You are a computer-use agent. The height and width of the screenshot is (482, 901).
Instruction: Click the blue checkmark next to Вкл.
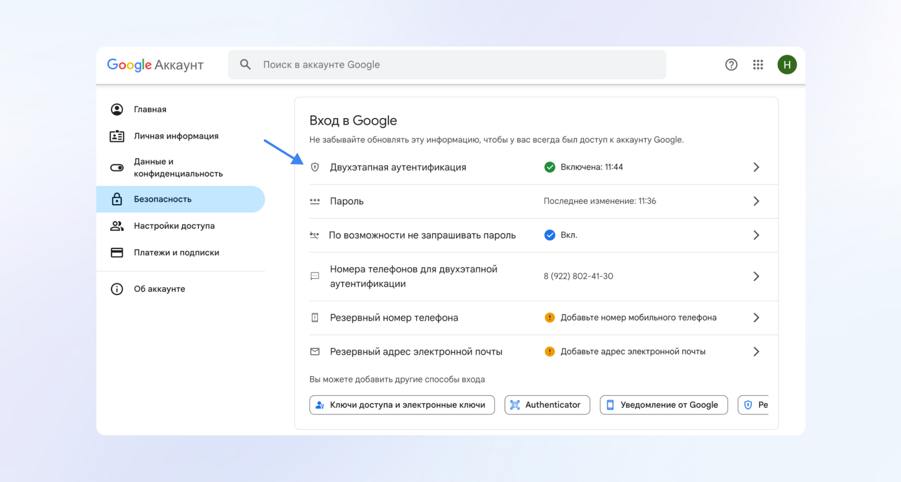pyautogui.click(x=550, y=235)
